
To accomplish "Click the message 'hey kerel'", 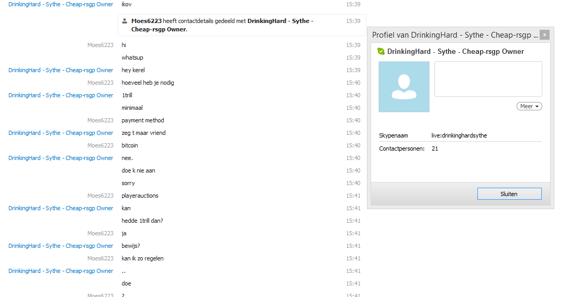I will (x=133, y=70).
